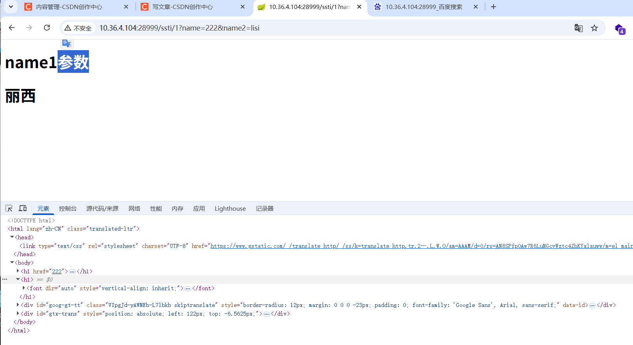The image size is (633, 345).
Task: Bookmark this page with the star icon
Action: click(595, 28)
